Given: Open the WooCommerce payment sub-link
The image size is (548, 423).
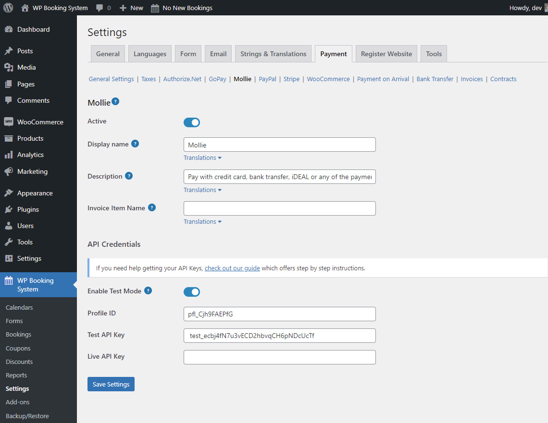Looking at the screenshot, I should (328, 79).
